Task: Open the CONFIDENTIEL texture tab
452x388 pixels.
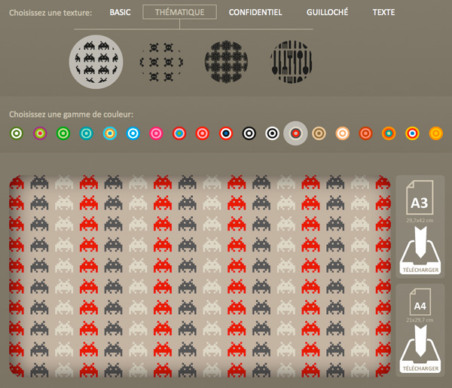Action: [x=255, y=12]
